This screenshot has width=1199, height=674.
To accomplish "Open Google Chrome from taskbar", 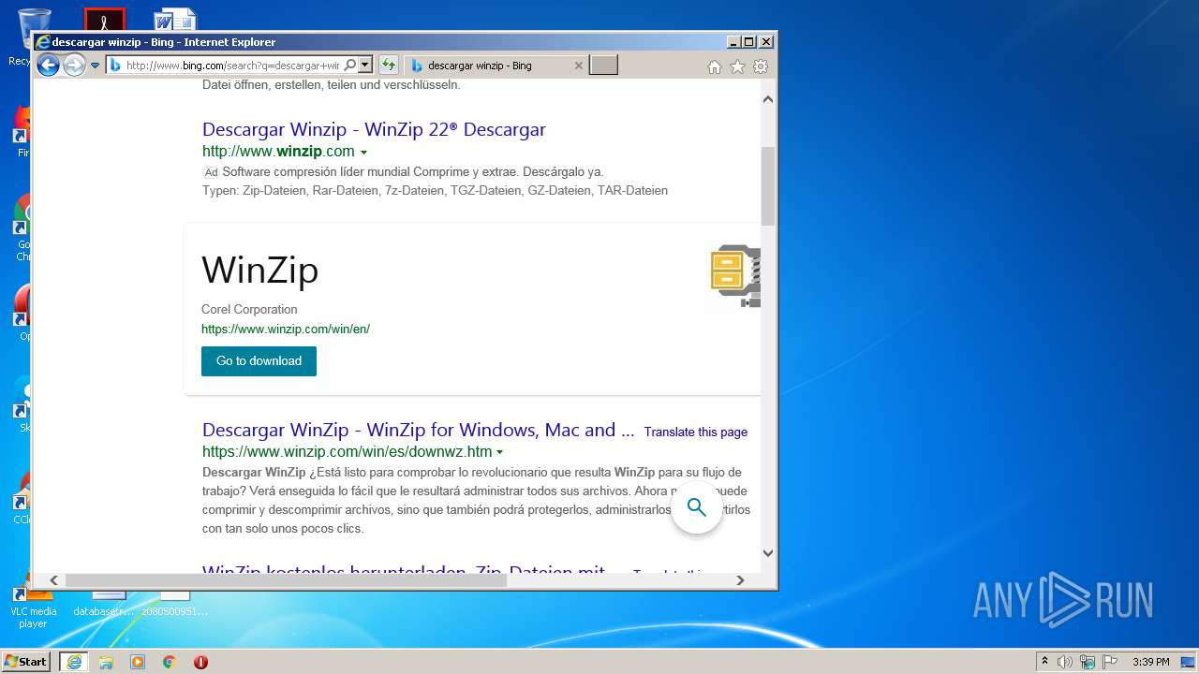I will click(x=170, y=662).
